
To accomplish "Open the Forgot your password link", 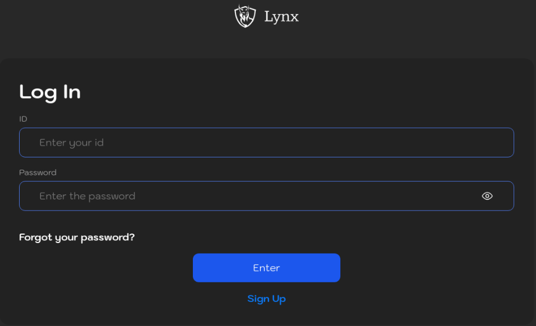I will point(77,237).
